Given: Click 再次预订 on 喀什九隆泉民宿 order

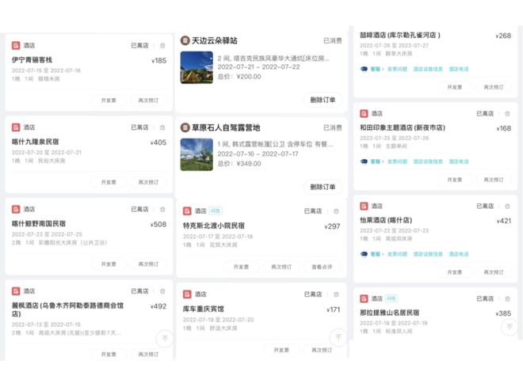Looking at the screenshot, I should click(148, 182).
